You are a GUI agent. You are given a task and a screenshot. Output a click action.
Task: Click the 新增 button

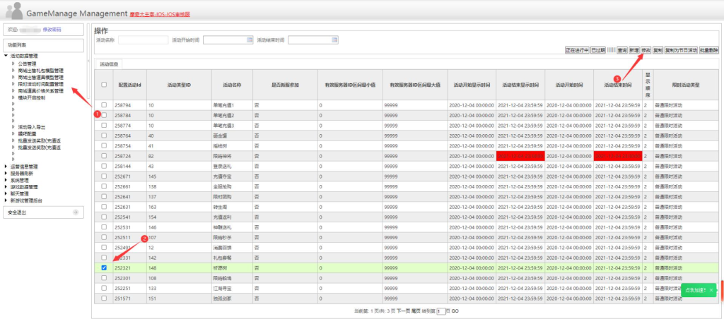pyautogui.click(x=634, y=50)
